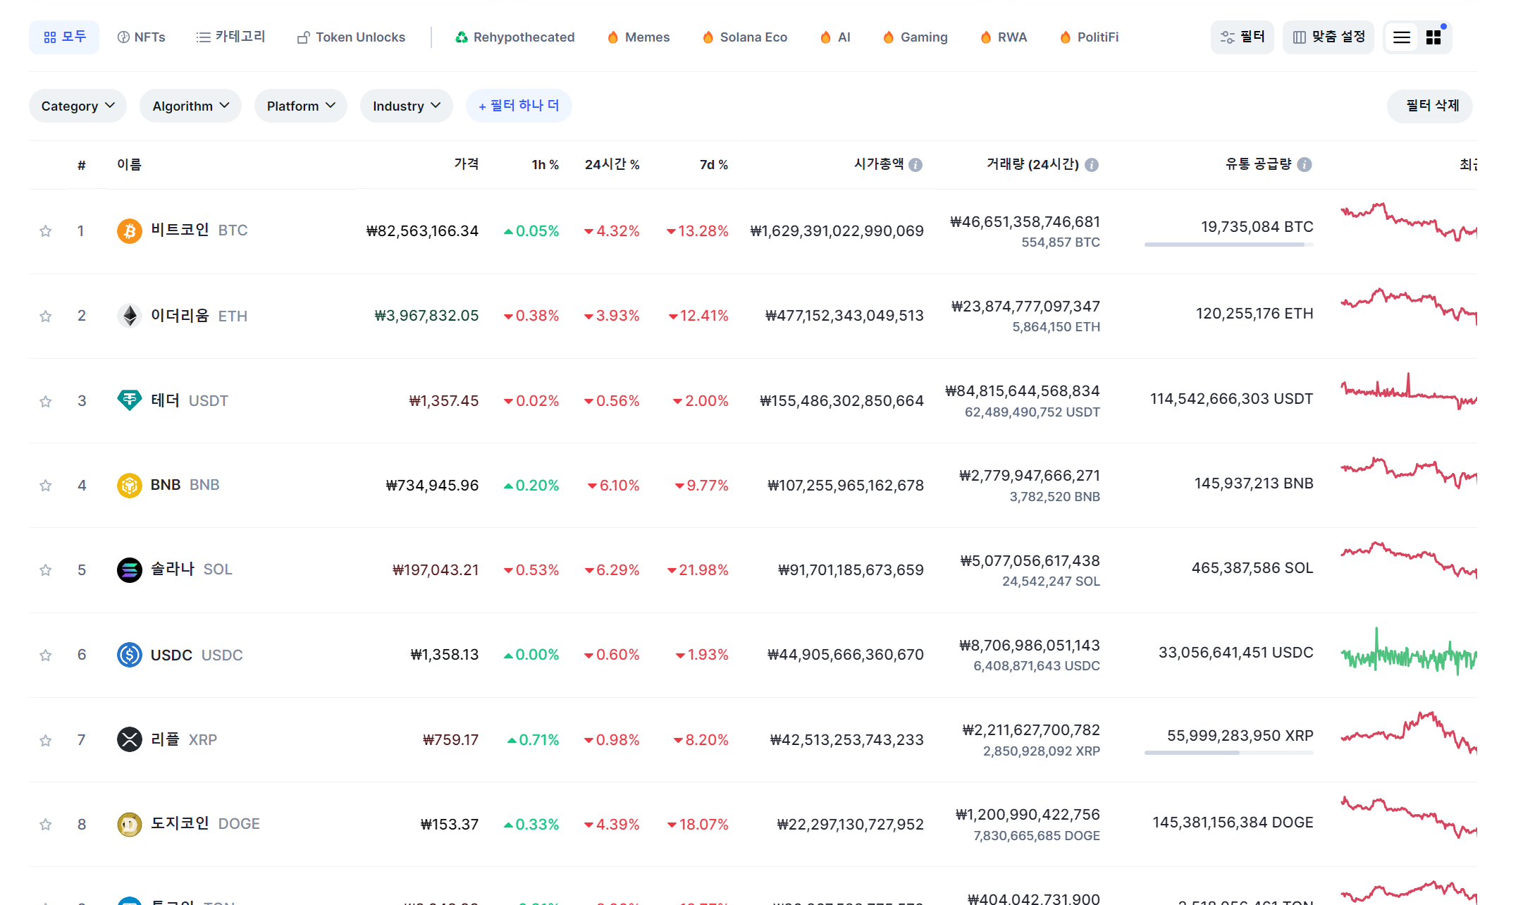This screenshot has width=1523, height=905.
Task: Star Bitcoin to add to watchlist
Action: point(46,231)
